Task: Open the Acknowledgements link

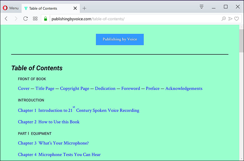Action: [184, 89]
